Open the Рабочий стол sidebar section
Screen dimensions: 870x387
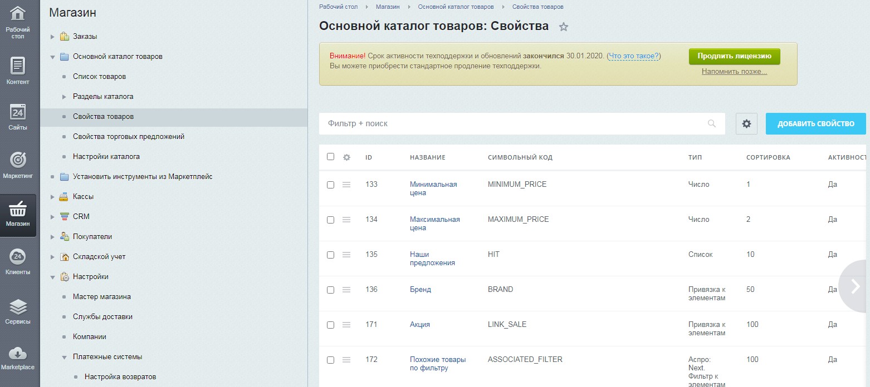[18, 22]
